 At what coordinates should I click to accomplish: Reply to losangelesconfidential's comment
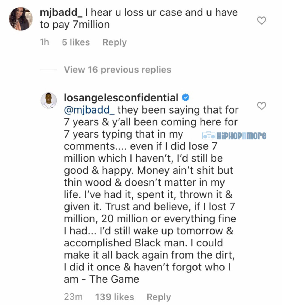point(159,297)
